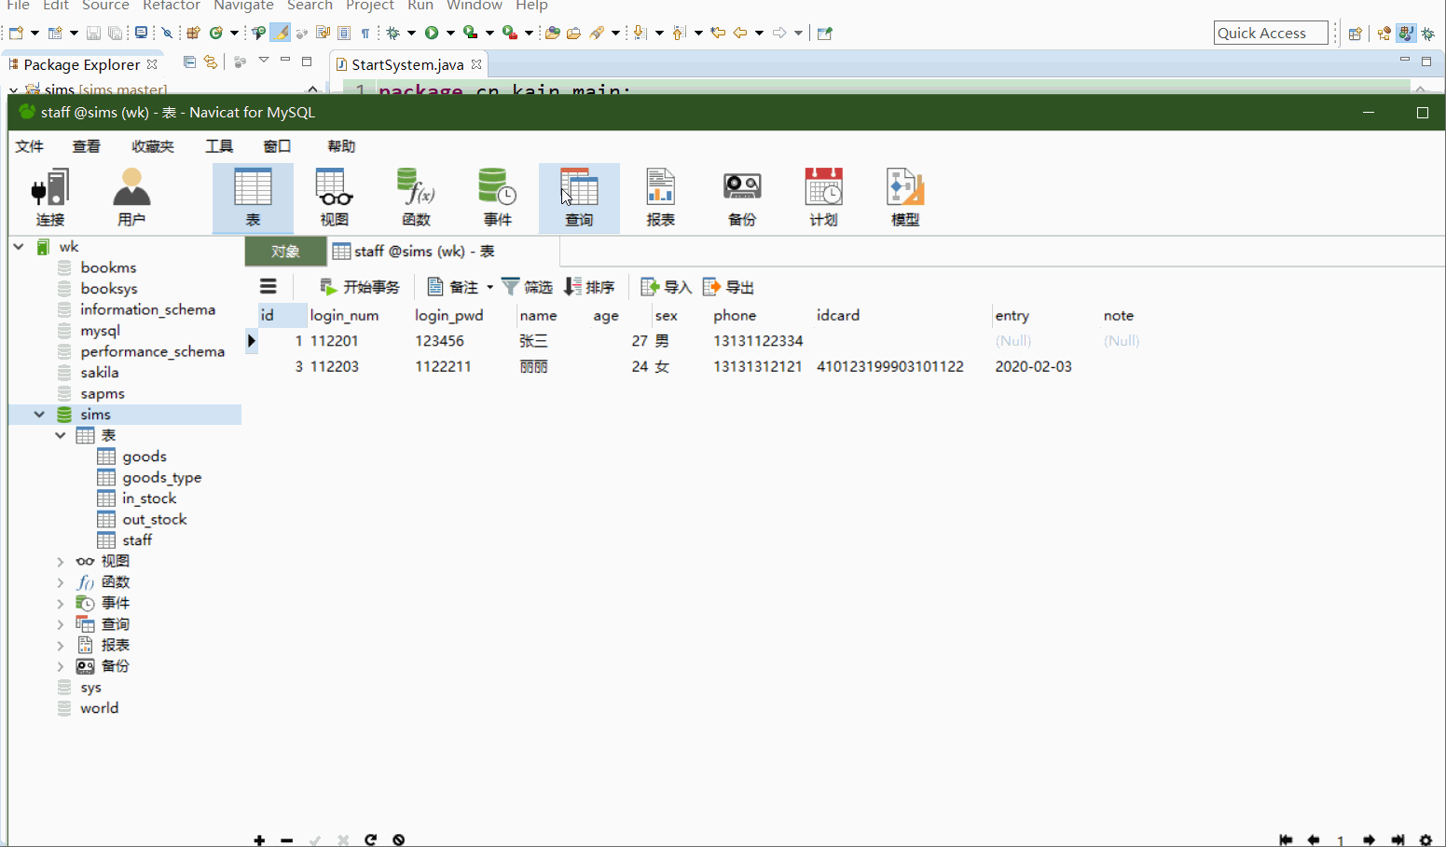The height and width of the screenshot is (847, 1446).
Task: Open Eclipse Run button dropdown arrow
Action: 450,33
